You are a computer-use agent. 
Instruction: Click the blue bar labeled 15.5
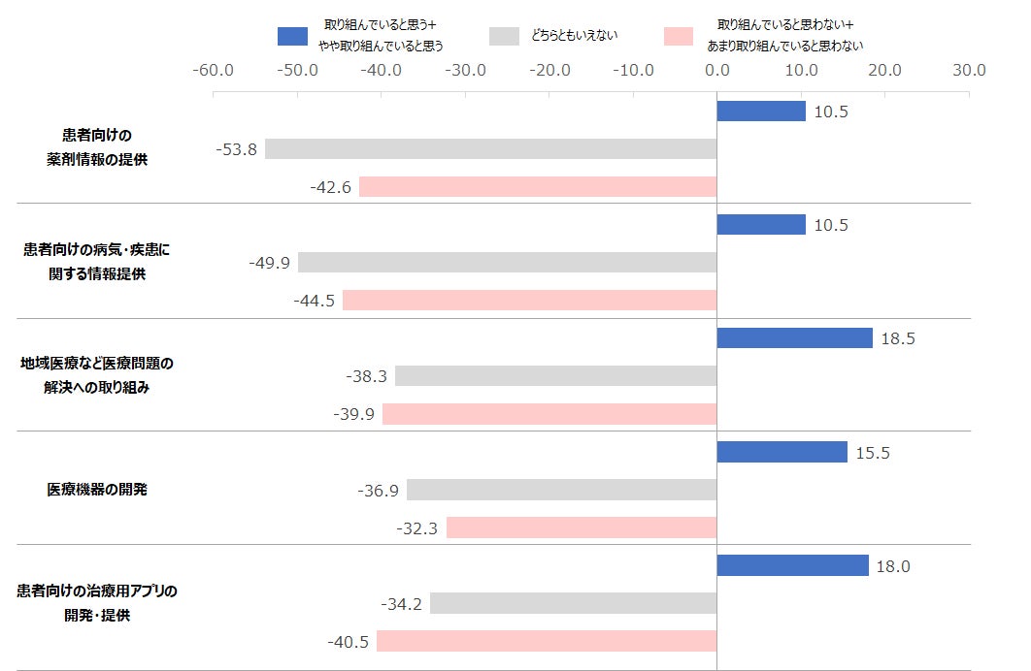click(782, 452)
